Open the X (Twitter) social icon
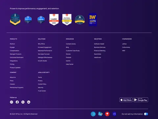Image resolution: width=158 pixels, height=119 pixels. click(23, 102)
